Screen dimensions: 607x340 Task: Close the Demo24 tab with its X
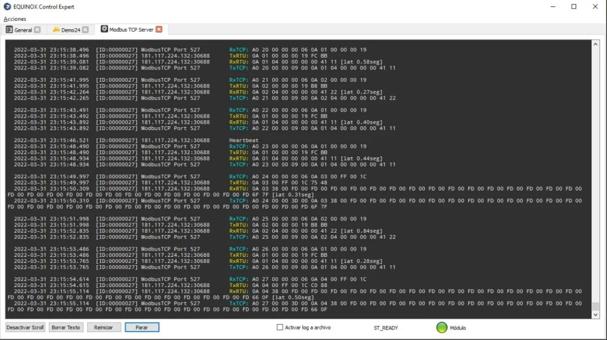click(x=85, y=30)
